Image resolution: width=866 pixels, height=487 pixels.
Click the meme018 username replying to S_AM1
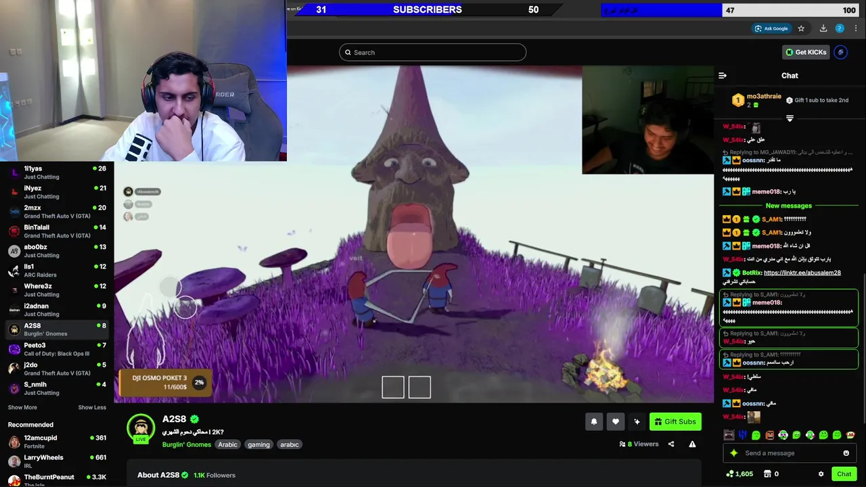(767, 302)
